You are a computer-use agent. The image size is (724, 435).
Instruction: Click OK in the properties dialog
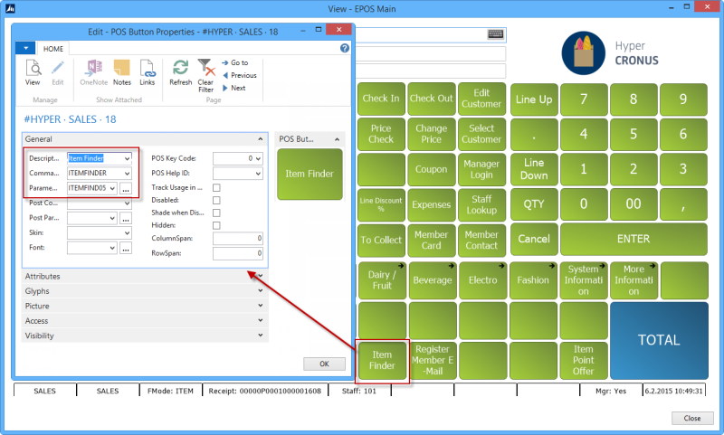(324, 364)
